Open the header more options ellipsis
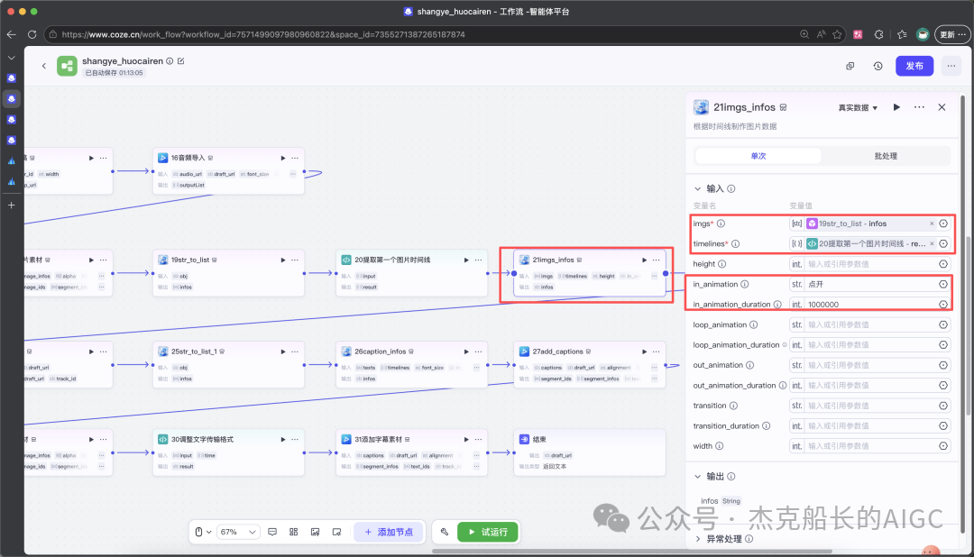Screen dimensions: 974x557 (x=951, y=65)
